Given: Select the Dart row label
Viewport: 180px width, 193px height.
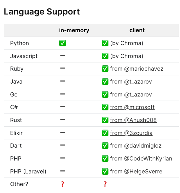Looking at the screenshot, I should (x=16, y=146).
